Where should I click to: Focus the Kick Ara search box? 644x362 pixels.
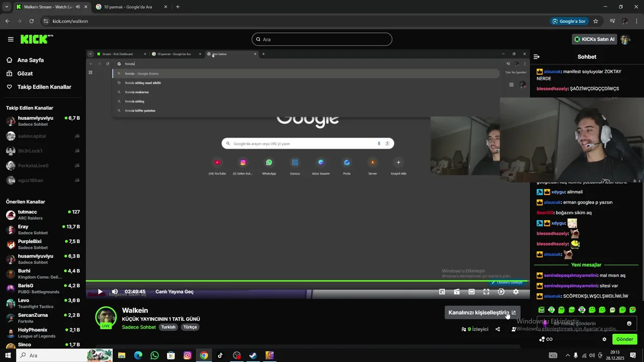pos(322,39)
